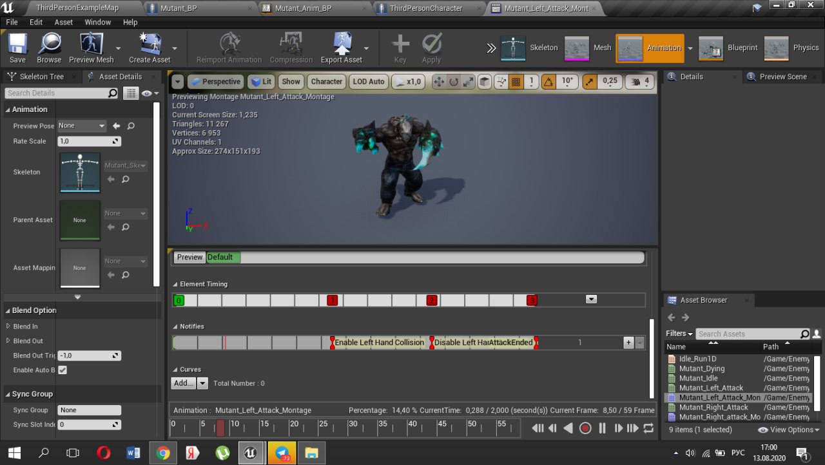Switch to Physics editor mode
Image resolution: width=825 pixels, height=465 pixels.
point(791,48)
